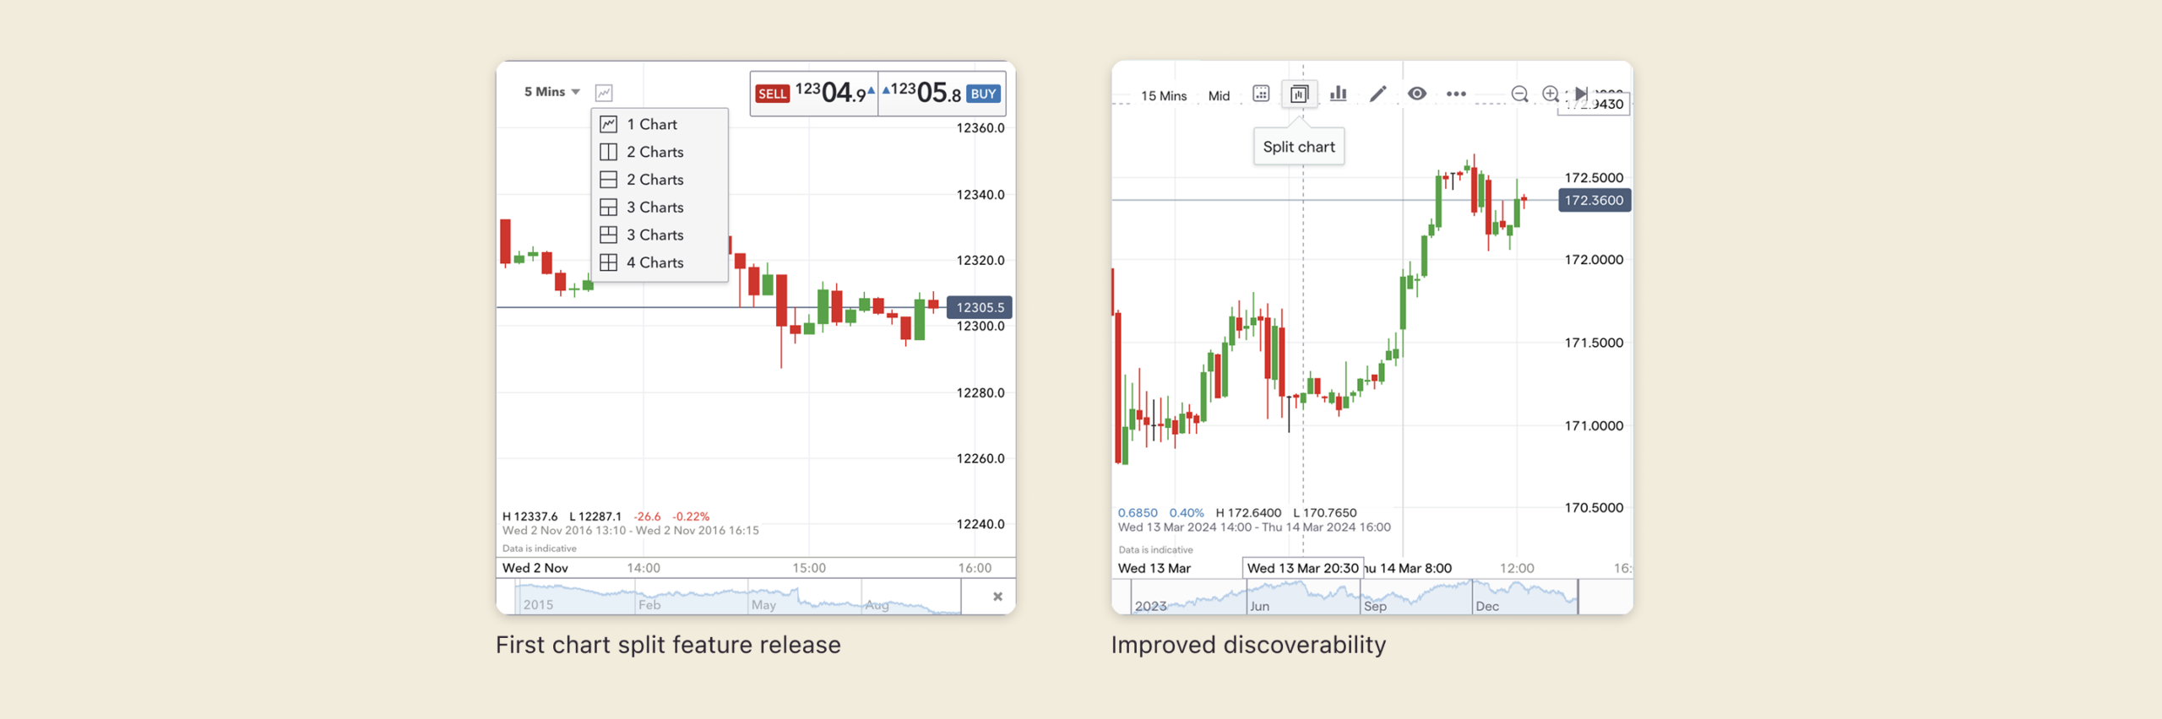Viewport: 2162px width, 719px height.
Task: Click the L 170.7650 low value
Action: (1325, 512)
